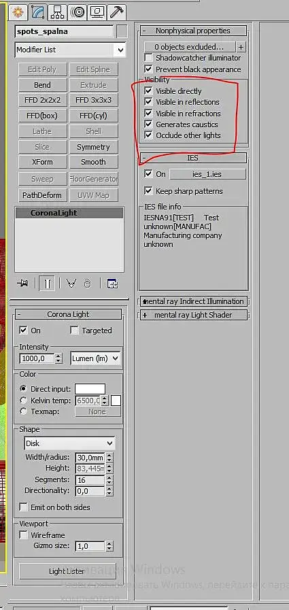Click the ies_1.ies file button
Screen dimensions: 289x610
point(207,174)
